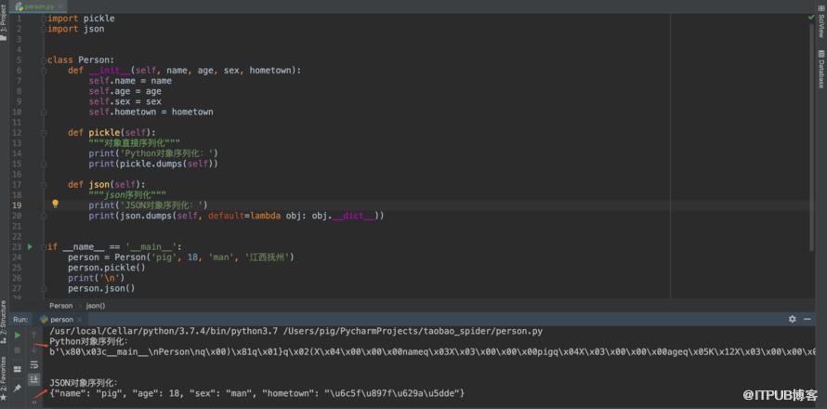The image size is (827, 409).
Task: Click 'default=lambda obj' in json.dumps line
Action: (x=255, y=216)
